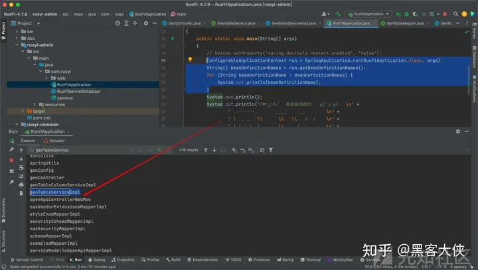The width and height of the screenshot is (478, 270).
Task: Expand the web package
Action: click(46, 78)
